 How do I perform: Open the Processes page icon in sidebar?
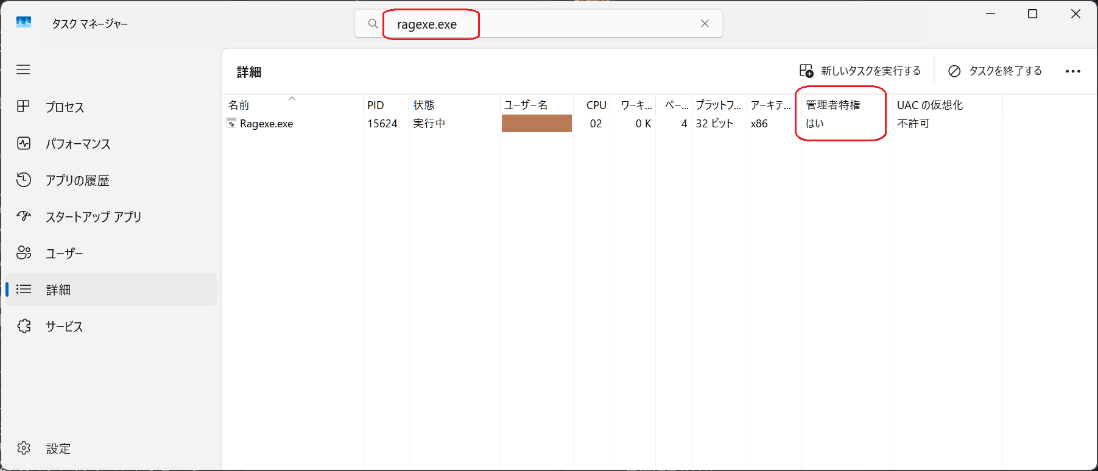[24, 107]
